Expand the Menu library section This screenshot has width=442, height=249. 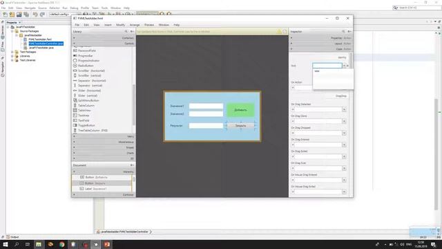coord(104,136)
